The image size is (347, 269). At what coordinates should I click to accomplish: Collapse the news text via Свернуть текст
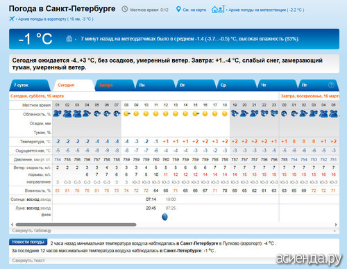click(x=28, y=261)
